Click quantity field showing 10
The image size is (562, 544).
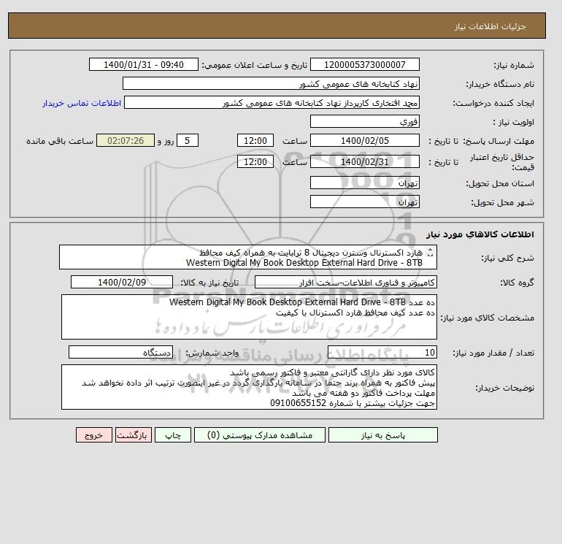click(382, 352)
